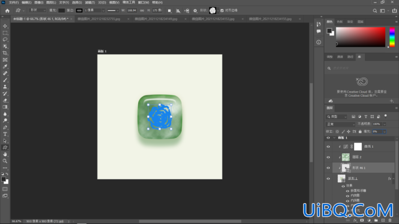
Task: Switch to the 路径 paths panel tab
Action: [350, 57]
